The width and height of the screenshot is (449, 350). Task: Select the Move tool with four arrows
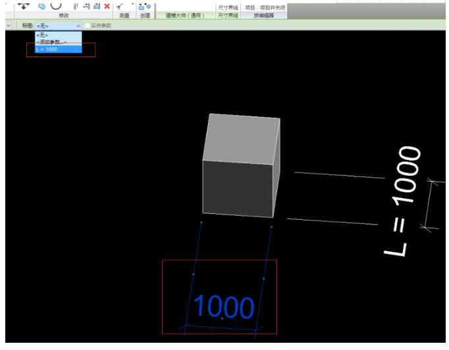tap(24, 6)
